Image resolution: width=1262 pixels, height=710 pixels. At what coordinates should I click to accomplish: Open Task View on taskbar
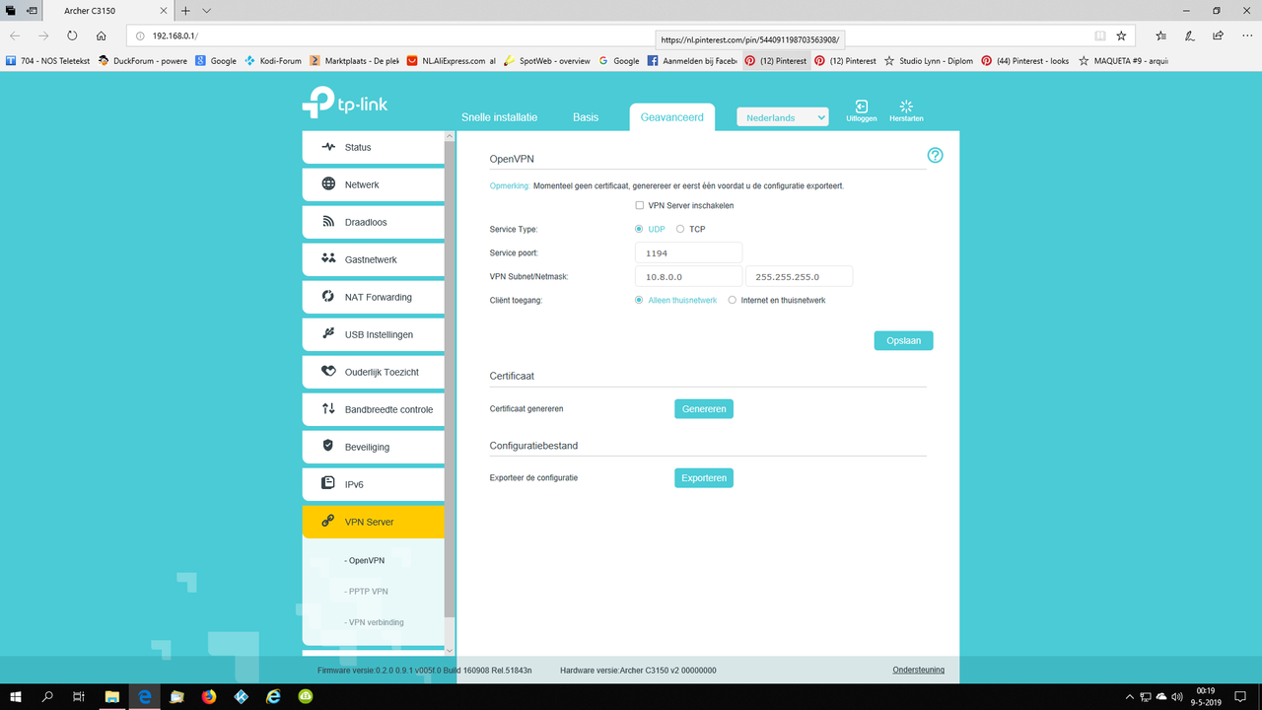(x=79, y=696)
